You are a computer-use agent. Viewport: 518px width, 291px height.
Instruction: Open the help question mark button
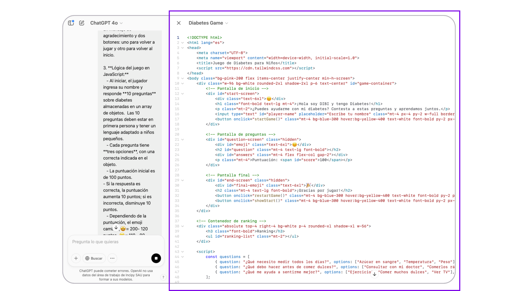[x=163, y=277]
